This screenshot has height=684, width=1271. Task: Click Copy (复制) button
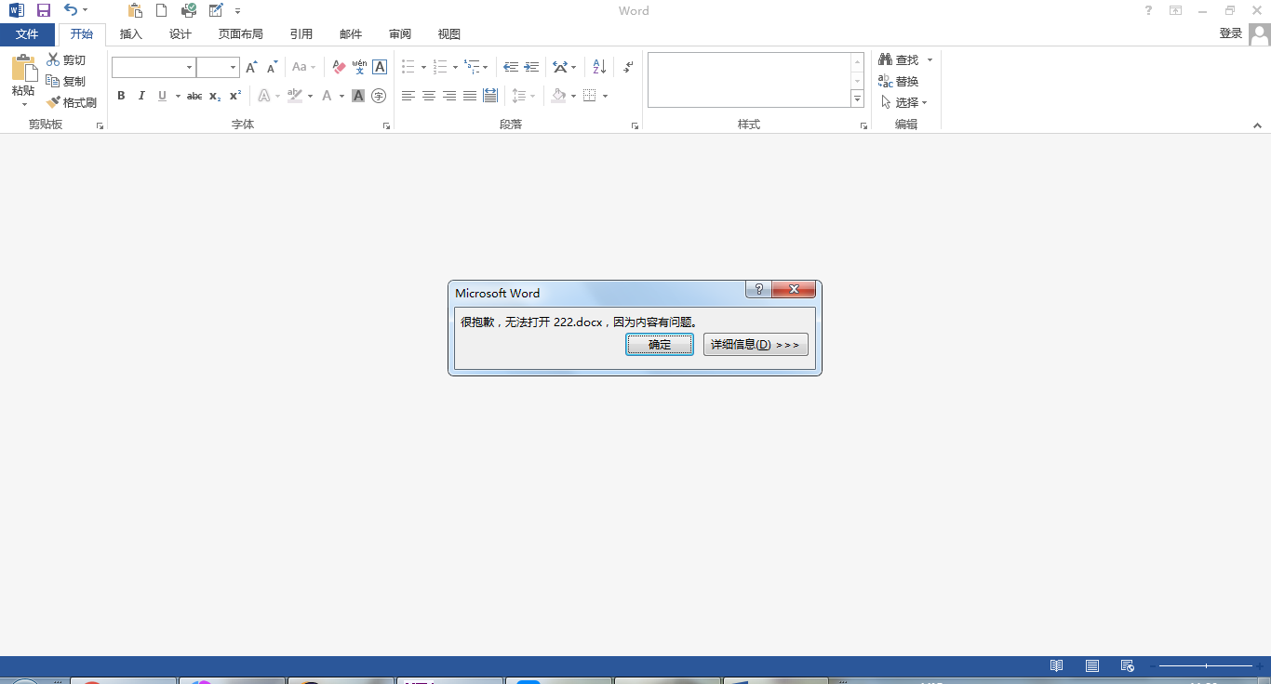tap(66, 81)
